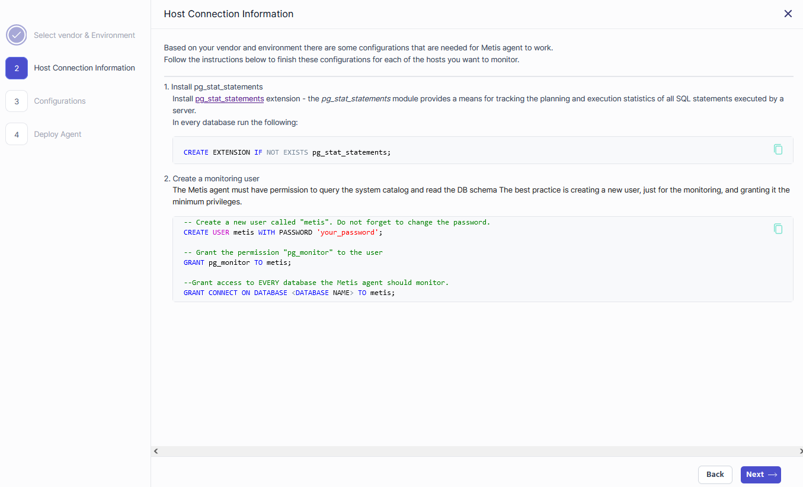Click the step 3 number badge
This screenshot has height=487, width=803.
tap(17, 101)
